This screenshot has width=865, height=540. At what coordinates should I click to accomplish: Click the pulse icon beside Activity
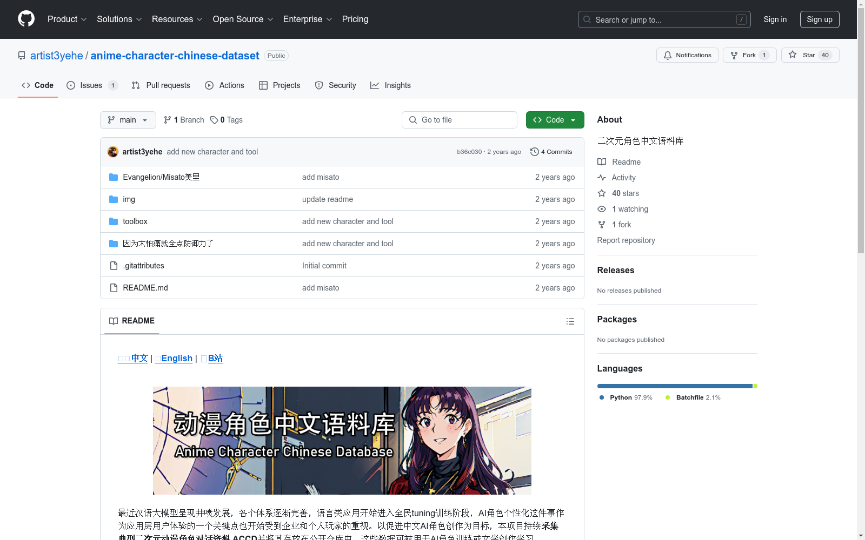click(x=602, y=178)
